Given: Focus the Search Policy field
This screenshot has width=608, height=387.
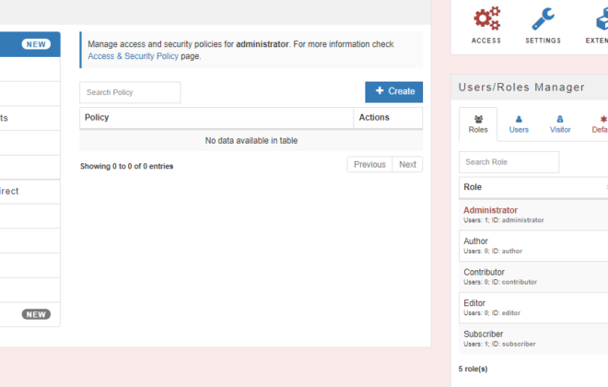Looking at the screenshot, I should tap(130, 92).
